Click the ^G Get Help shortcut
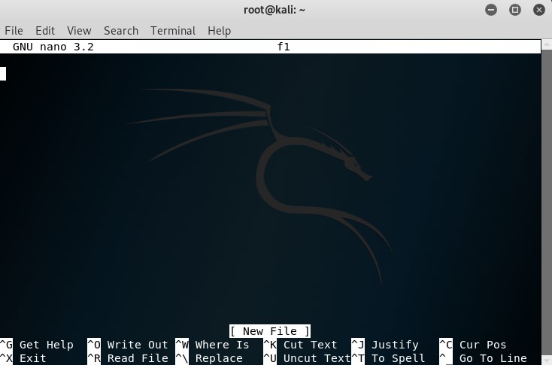Screen dimensions: 552x365 (x=37, y=345)
